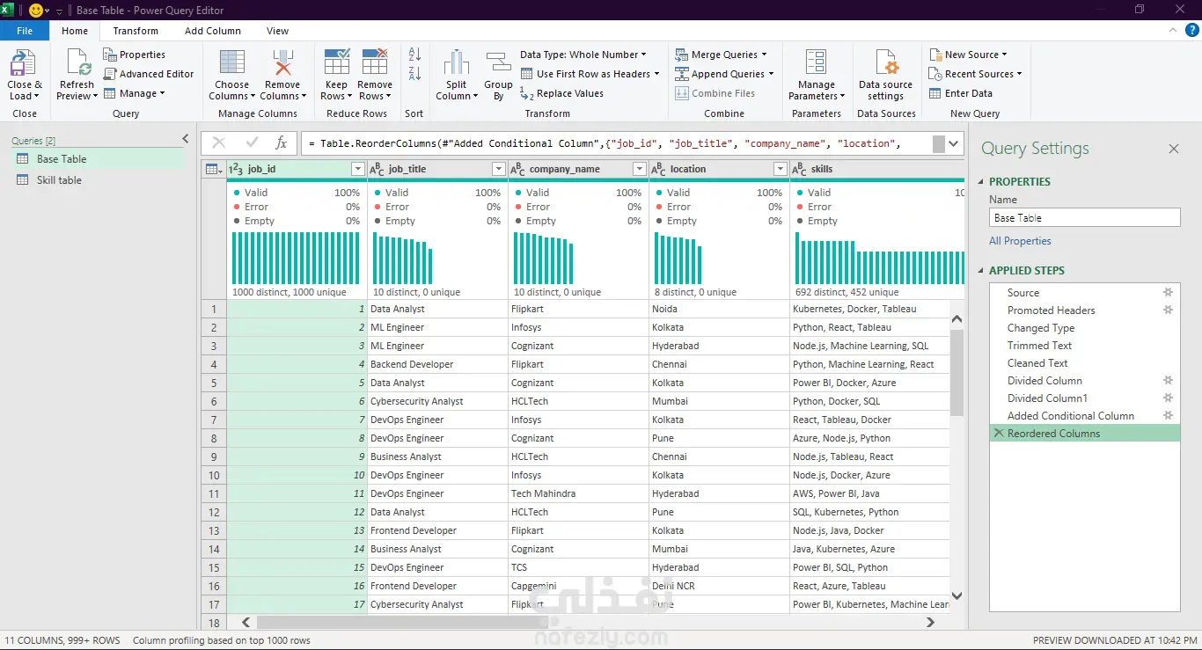Open Data source settings

click(885, 75)
